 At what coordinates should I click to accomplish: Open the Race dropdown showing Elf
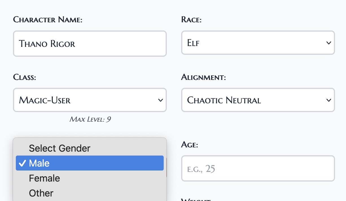[254, 43]
